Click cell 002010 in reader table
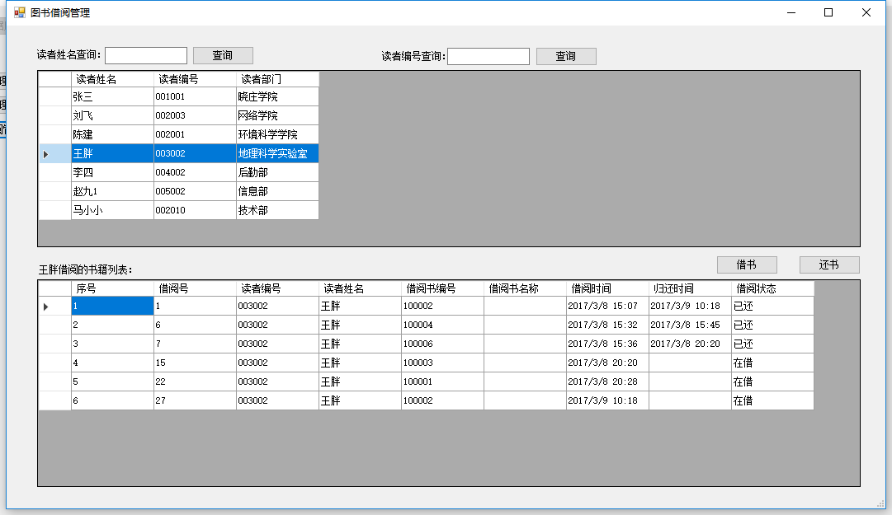The image size is (892, 515). pyautogui.click(x=195, y=210)
